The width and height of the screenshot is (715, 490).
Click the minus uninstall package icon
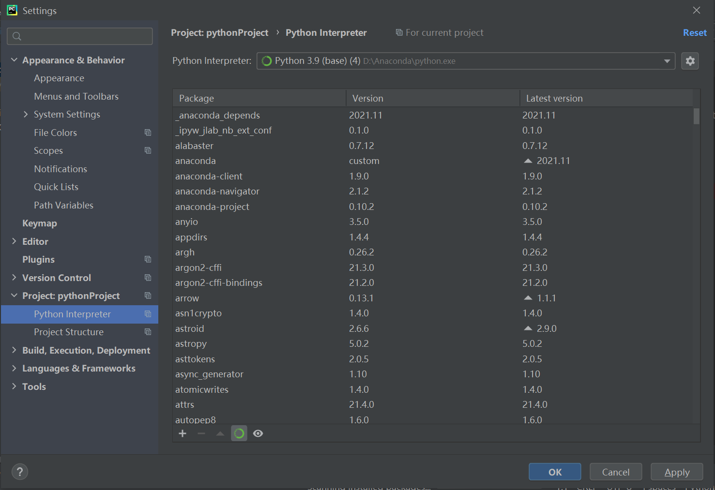(x=201, y=433)
